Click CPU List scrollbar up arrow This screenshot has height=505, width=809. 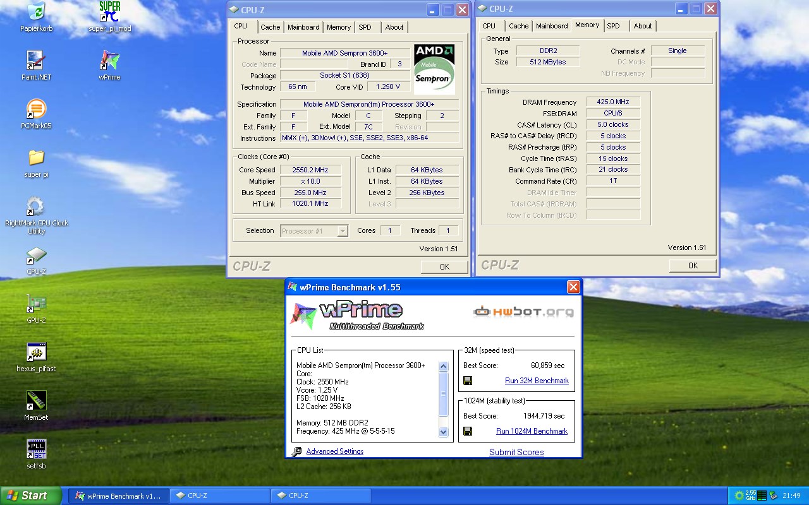coord(443,367)
